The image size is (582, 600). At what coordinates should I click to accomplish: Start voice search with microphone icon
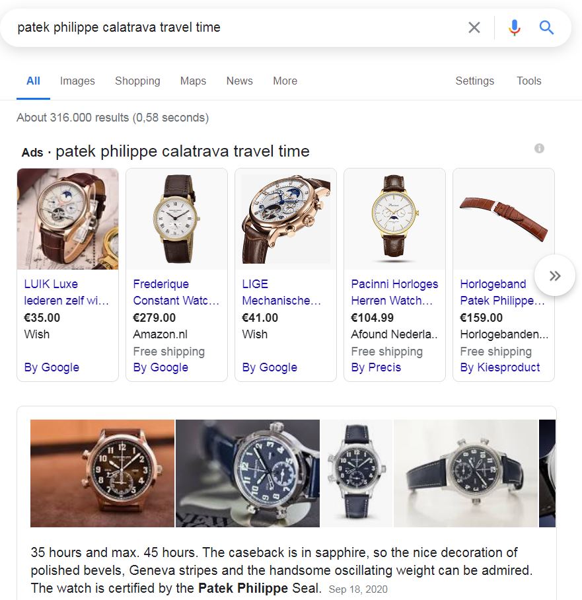click(x=514, y=28)
